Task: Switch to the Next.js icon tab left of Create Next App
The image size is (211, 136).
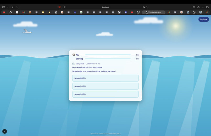Action: pos(138,12)
